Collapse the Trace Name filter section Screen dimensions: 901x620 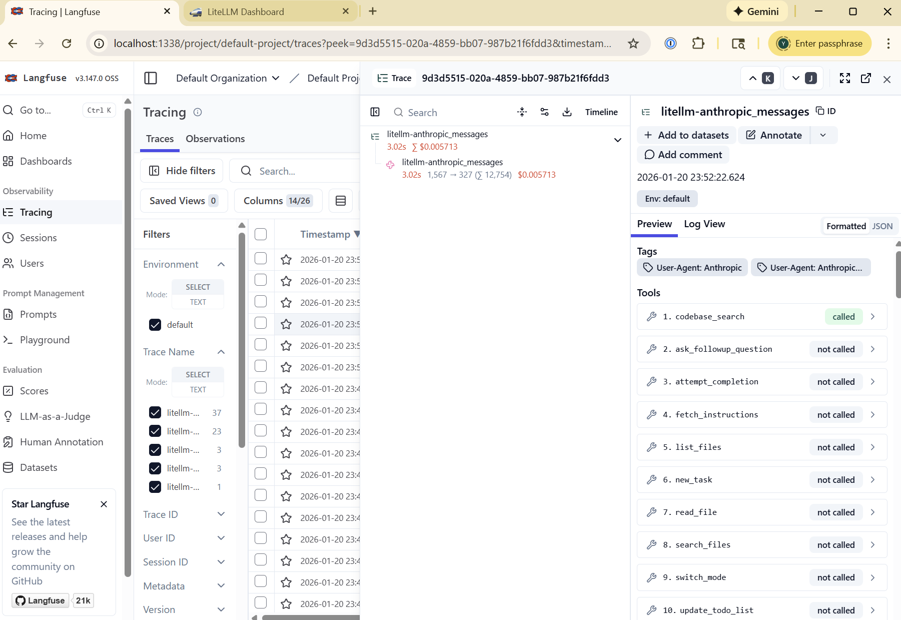(221, 352)
